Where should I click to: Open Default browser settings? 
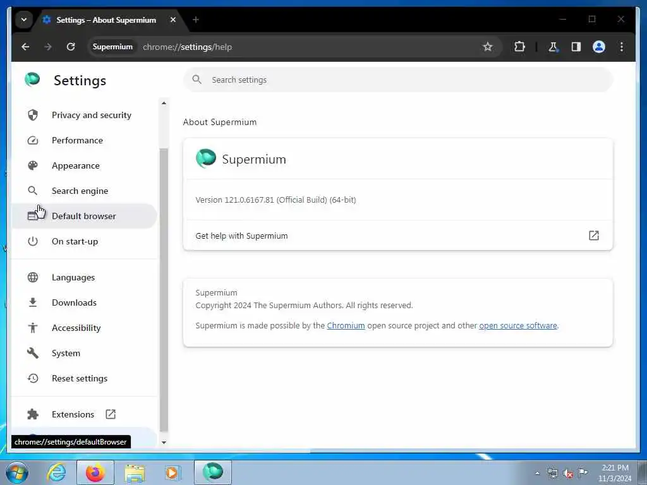coord(84,216)
